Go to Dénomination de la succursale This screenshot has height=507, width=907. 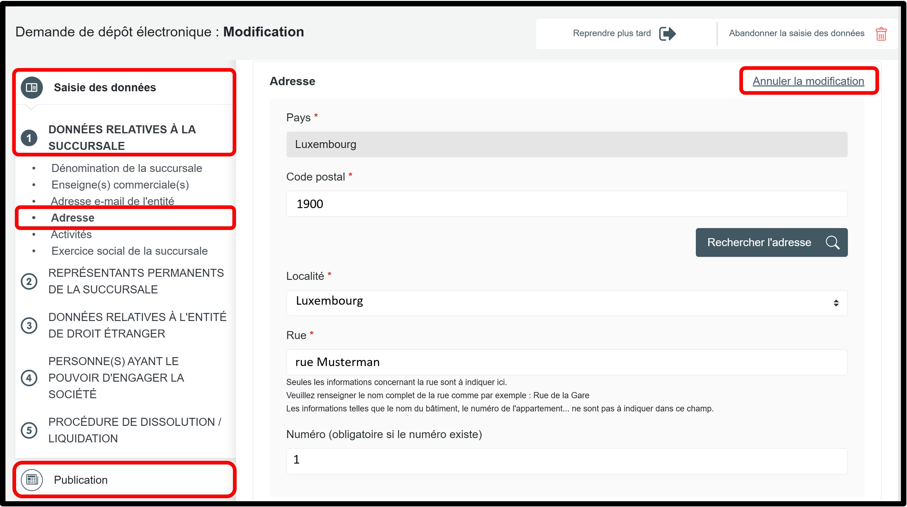point(126,168)
